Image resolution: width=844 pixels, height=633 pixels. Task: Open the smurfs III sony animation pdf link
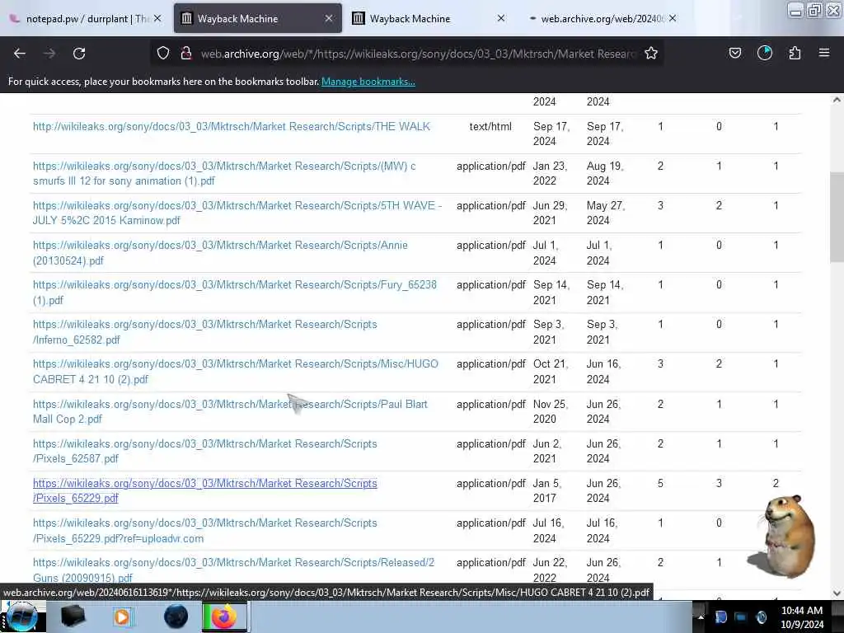224,173
